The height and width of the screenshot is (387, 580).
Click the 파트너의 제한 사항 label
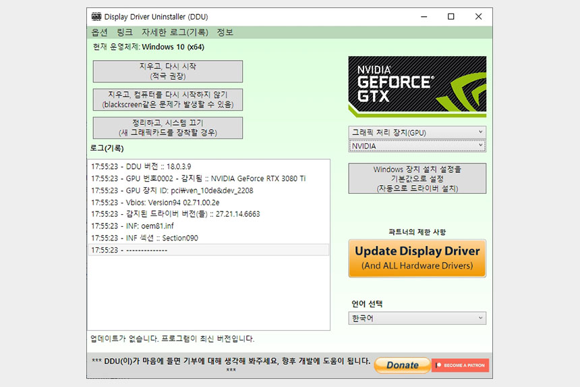point(417,232)
